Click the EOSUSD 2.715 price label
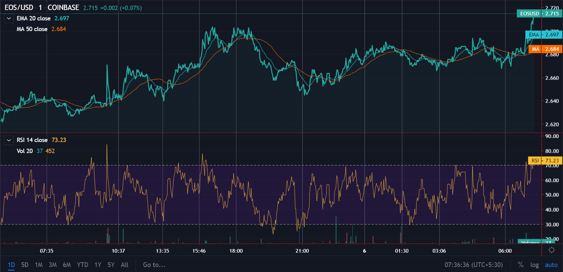 point(539,13)
